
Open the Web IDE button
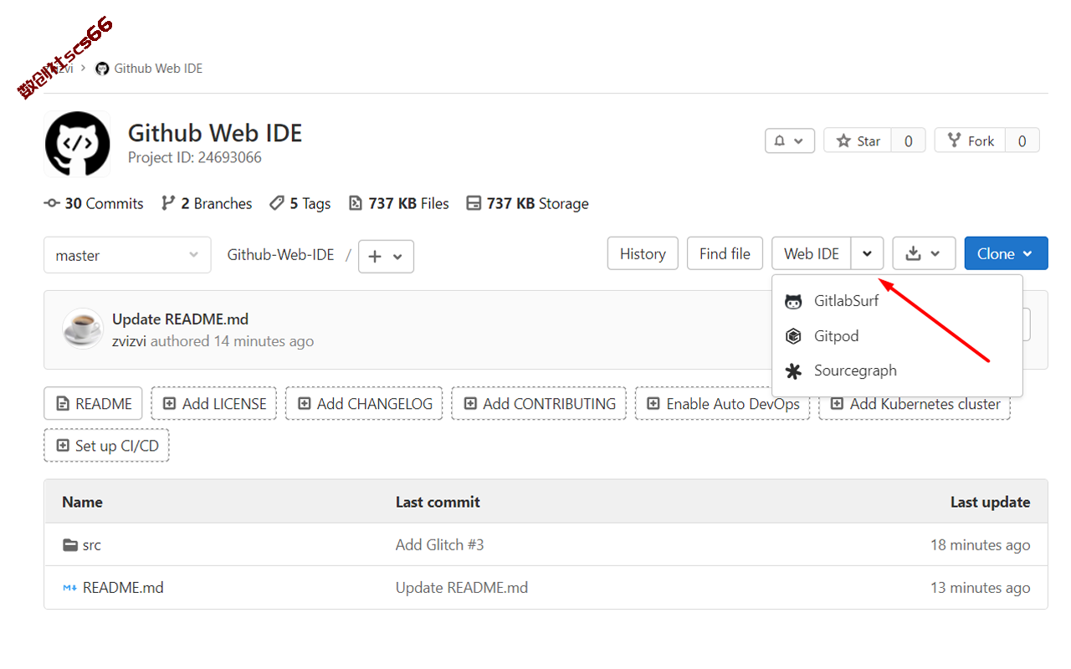click(812, 253)
